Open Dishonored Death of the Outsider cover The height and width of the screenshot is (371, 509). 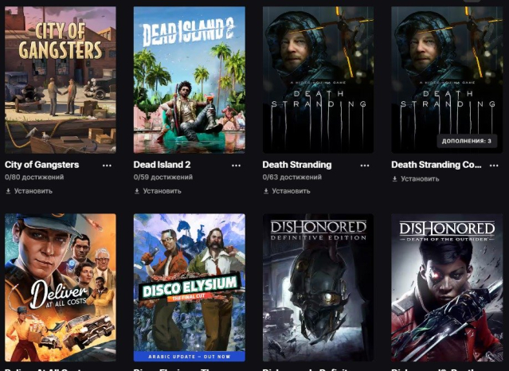click(447, 287)
